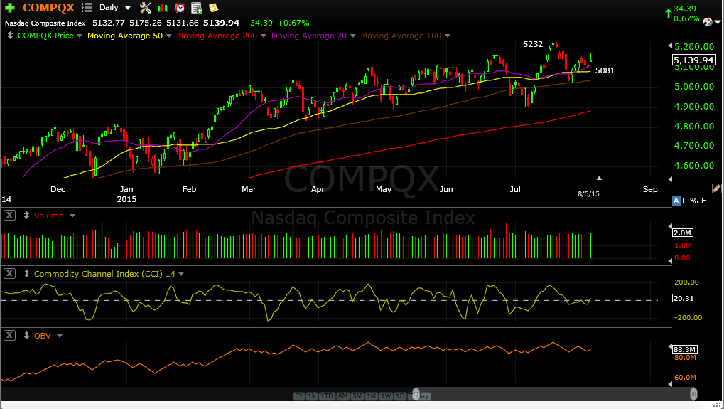Open the Volume indicator dropdown arrow
Viewport: 724px width, 409px height.
pos(72,216)
